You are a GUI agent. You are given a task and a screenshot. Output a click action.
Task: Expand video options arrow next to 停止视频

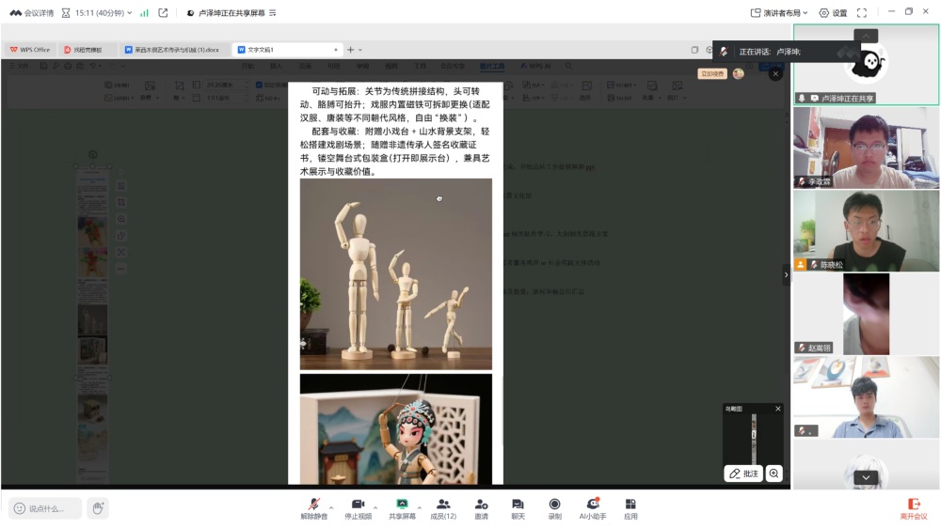click(375, 506)
